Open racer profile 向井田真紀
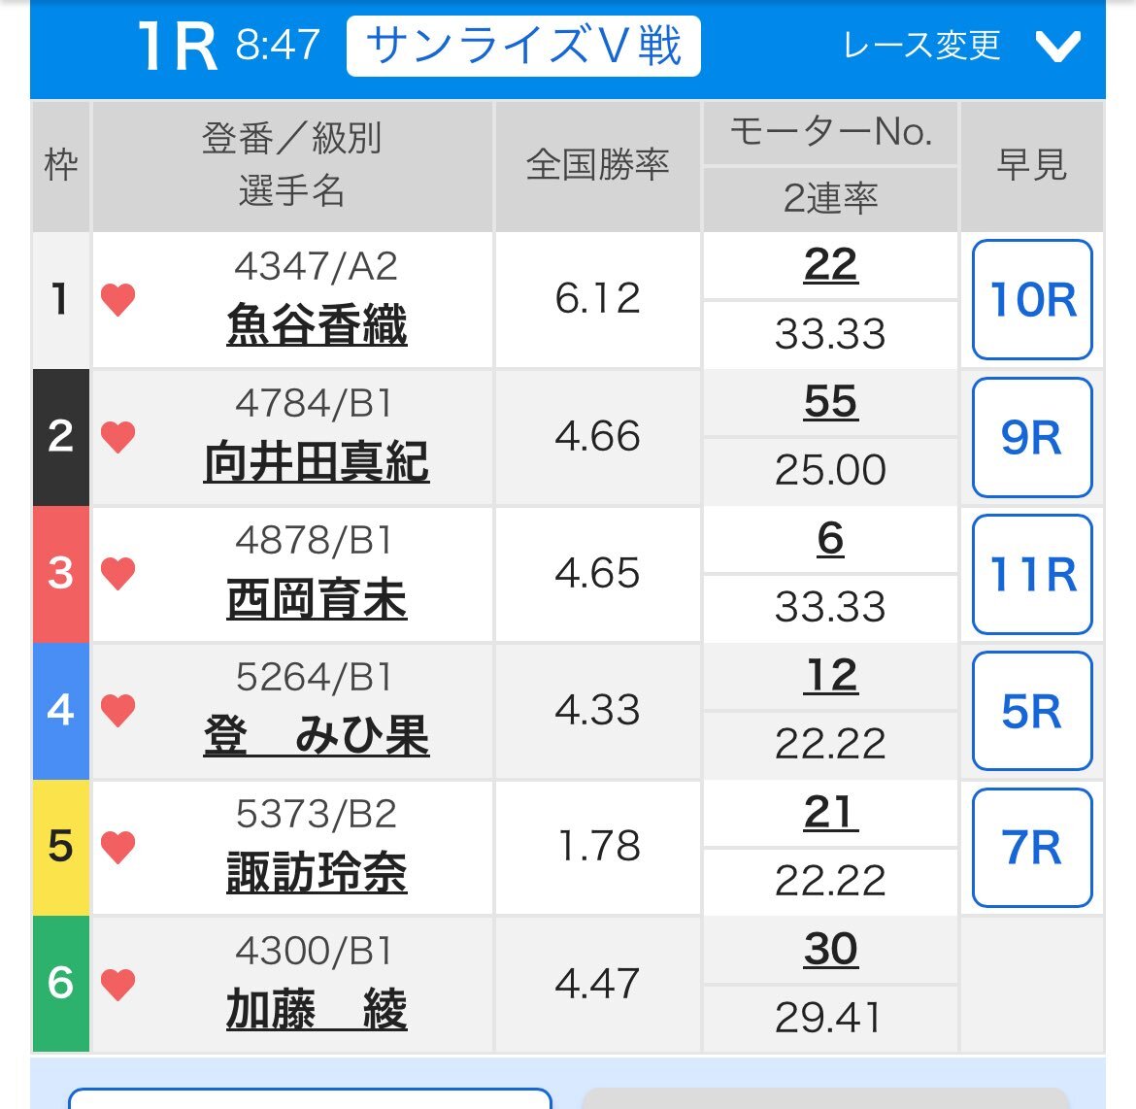Screen dimensions: 1136x1109 click(317, 461)
